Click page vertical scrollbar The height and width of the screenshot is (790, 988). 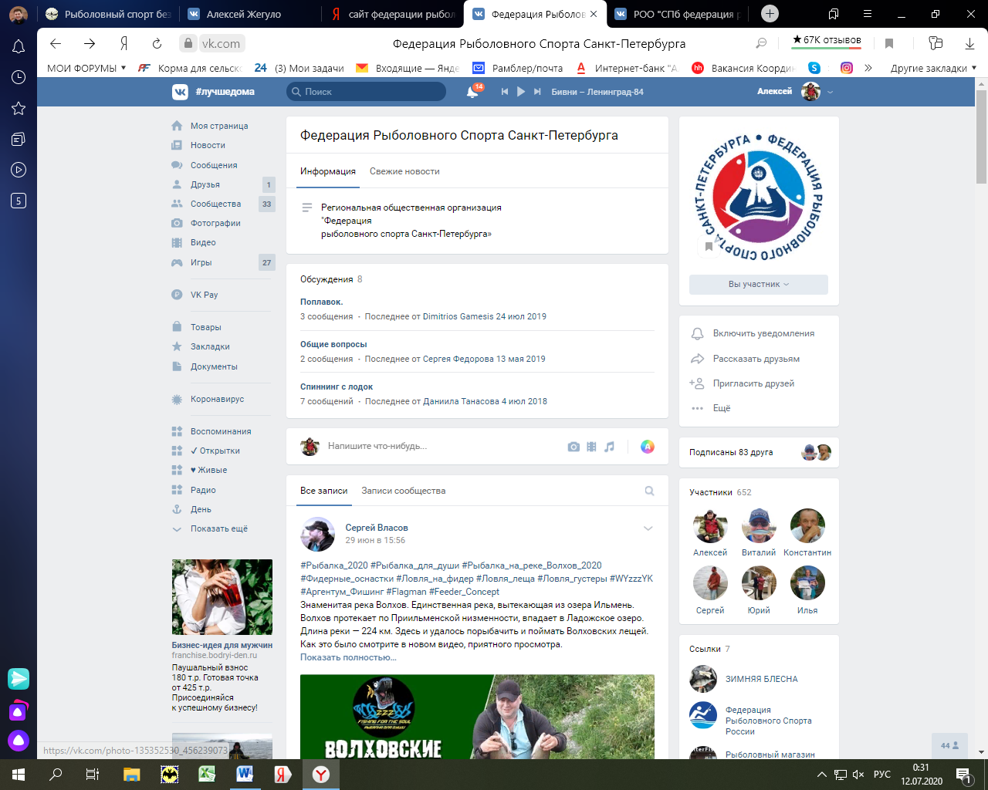[981, 139]
